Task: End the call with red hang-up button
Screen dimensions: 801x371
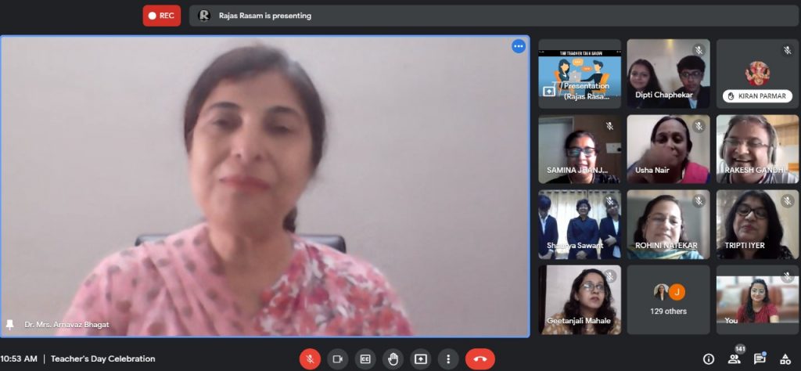Action: (x=480, y=358)
